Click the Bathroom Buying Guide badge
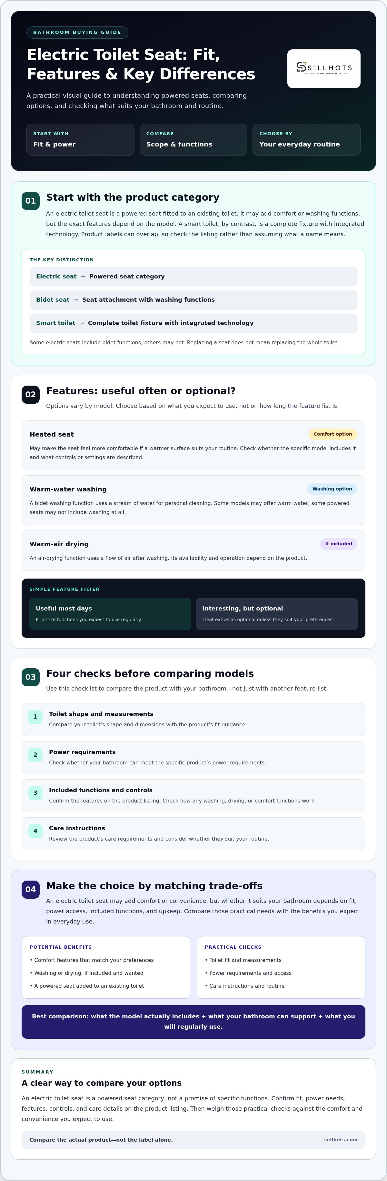The height and width of the screenshot is (1181, 387). pyautogui.click(x=77, y=33)
